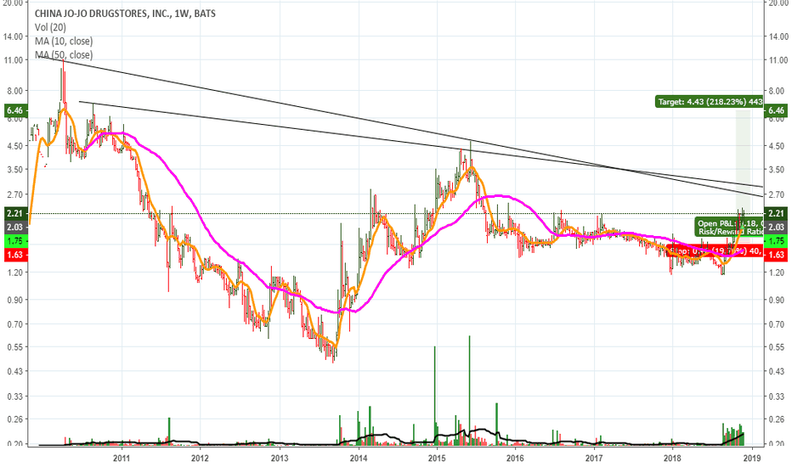Click the 2015 label on the time axis

(437, 459)
